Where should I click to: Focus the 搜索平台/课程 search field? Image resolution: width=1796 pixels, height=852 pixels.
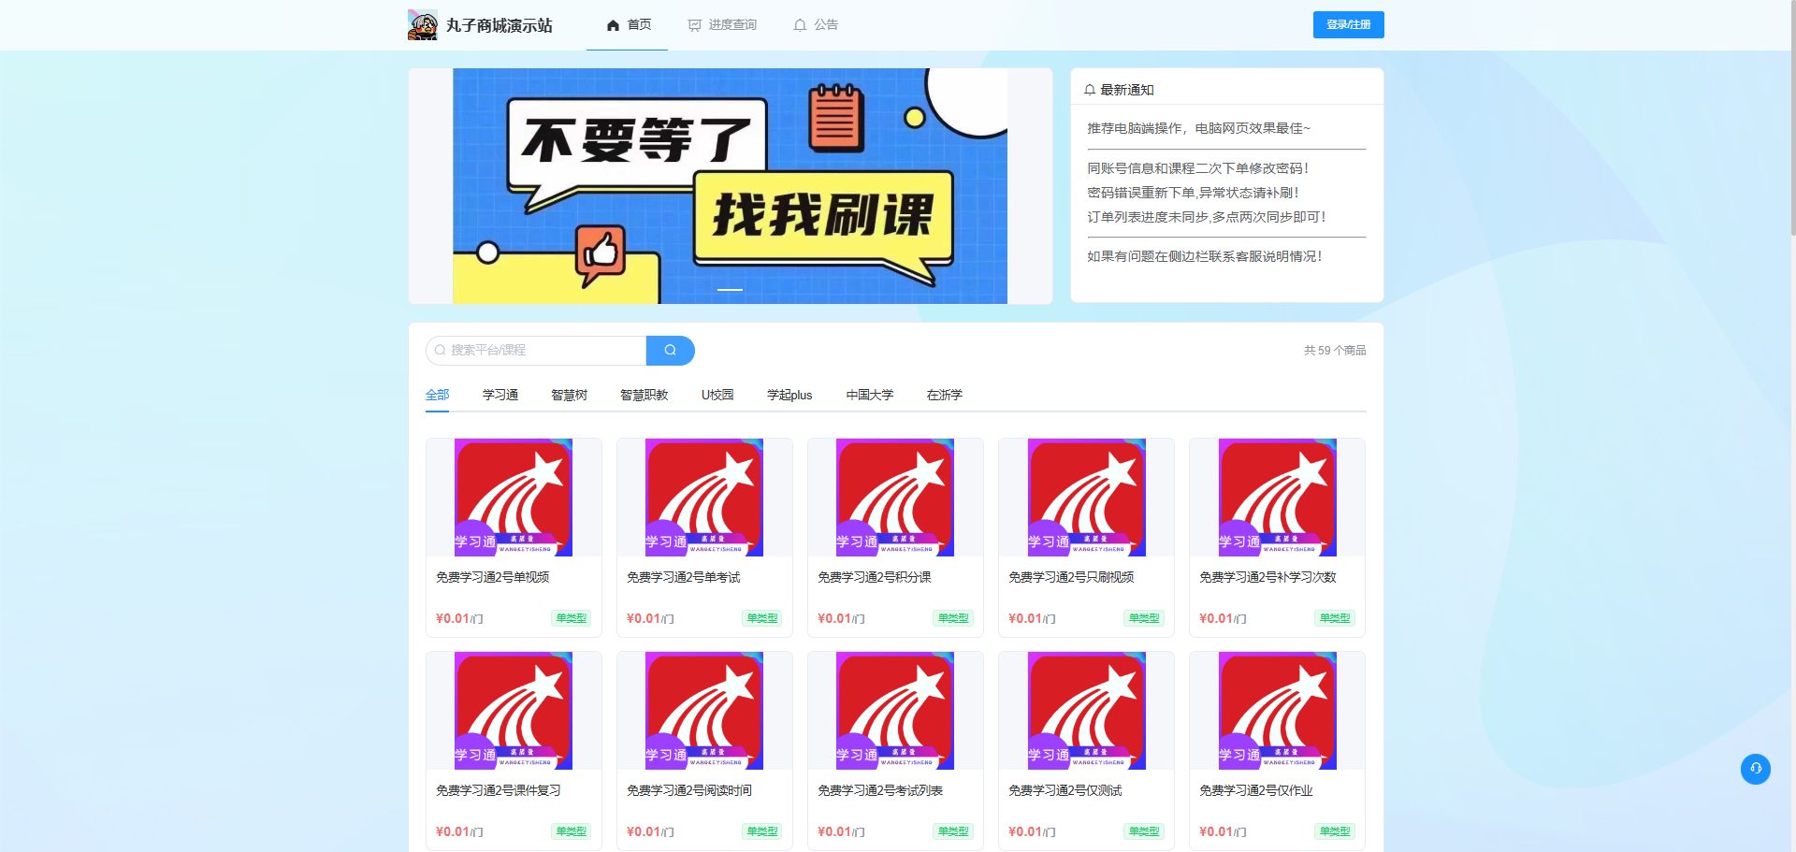[x=536, y=351]
